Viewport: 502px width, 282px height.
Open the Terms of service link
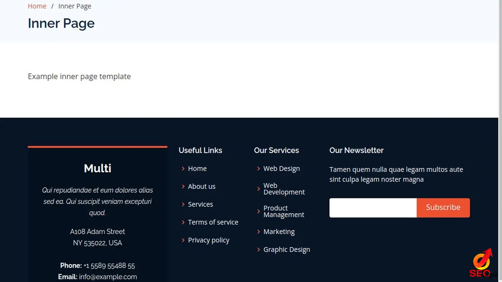pyautogui.click(x=213, y=222)
